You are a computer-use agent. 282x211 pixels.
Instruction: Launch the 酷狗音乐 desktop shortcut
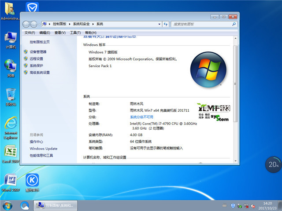(x=32, y=183)
